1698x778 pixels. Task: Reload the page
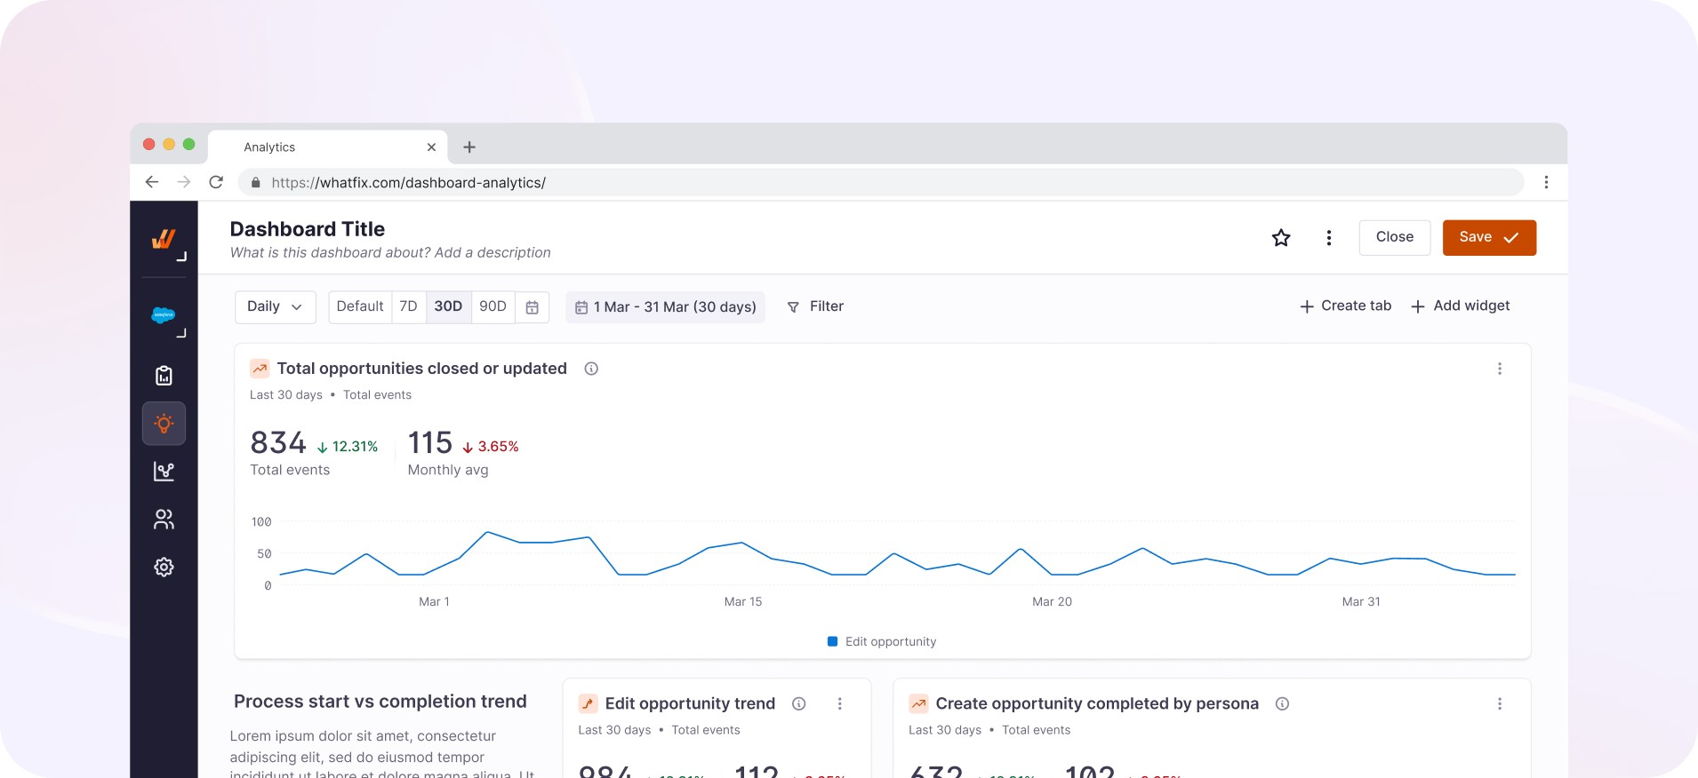[x=216, y=182]
